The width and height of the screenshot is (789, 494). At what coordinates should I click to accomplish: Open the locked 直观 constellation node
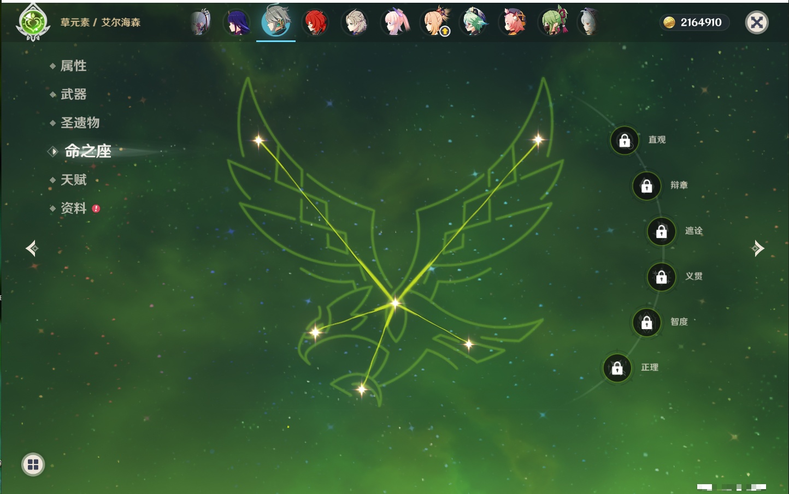[625, 140]
